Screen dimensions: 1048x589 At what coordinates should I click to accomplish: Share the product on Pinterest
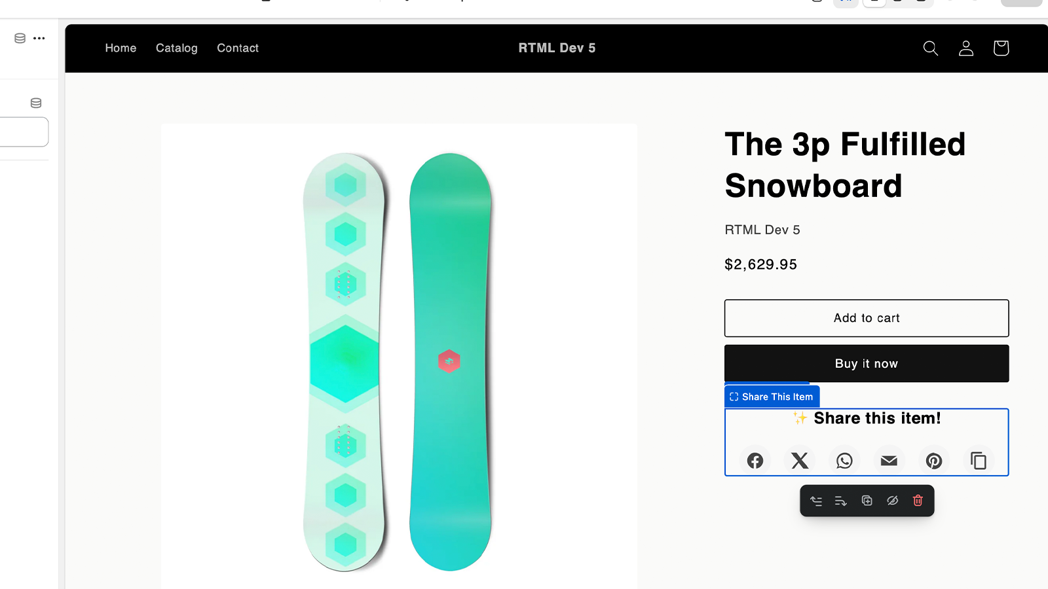click(934, 461)
